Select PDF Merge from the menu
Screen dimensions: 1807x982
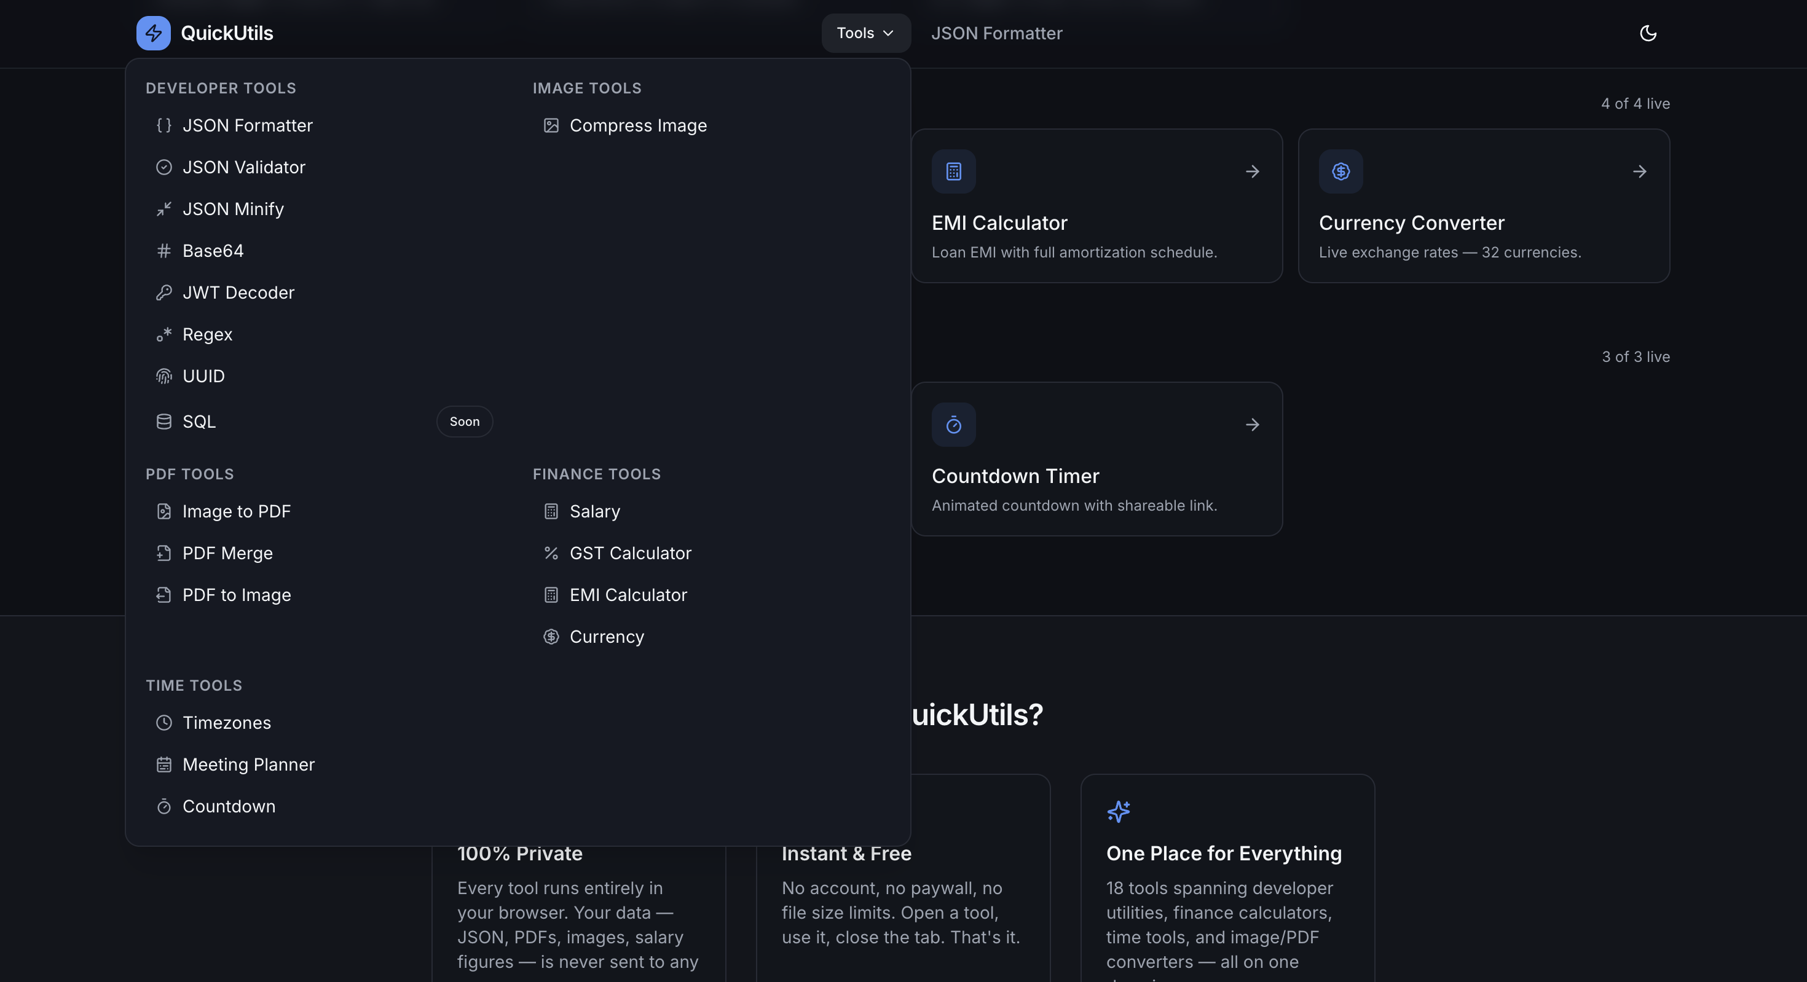click(323, 554)
